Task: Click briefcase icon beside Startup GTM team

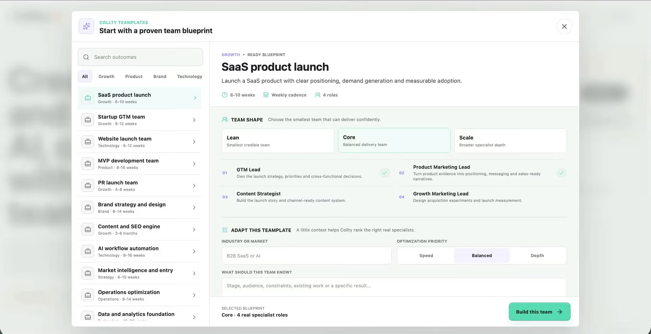Action: point(88,120)
